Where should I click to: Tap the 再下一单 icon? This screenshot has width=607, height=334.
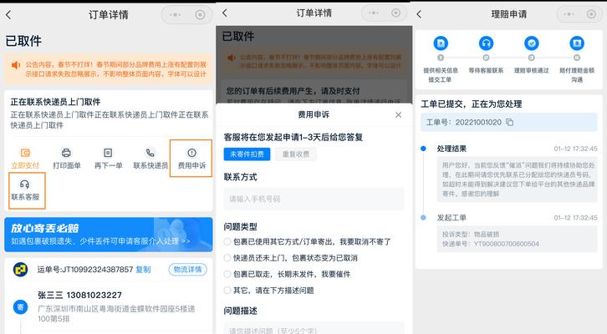click(108, 153)
